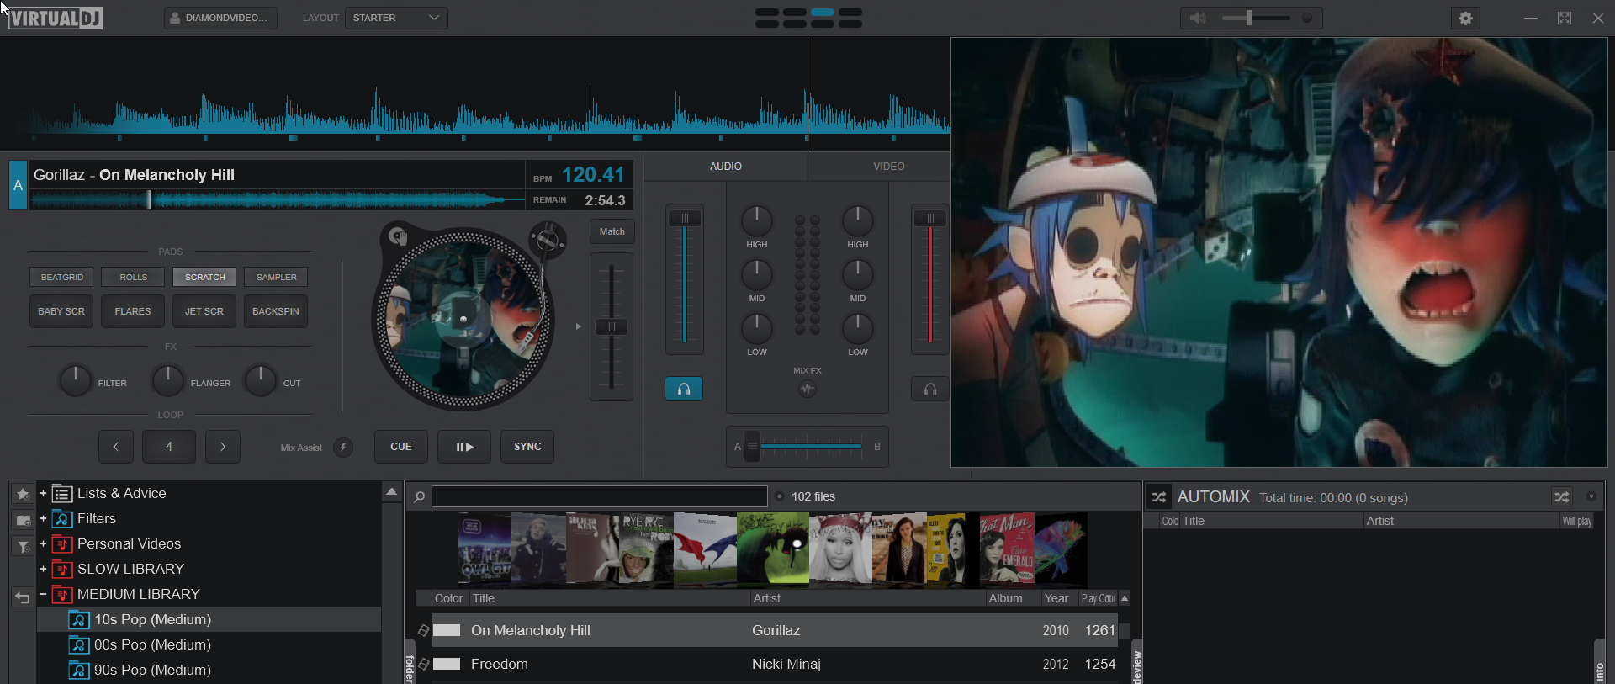
Task: Switch to the AUDIO mixer tab
Action: point(726,167)
